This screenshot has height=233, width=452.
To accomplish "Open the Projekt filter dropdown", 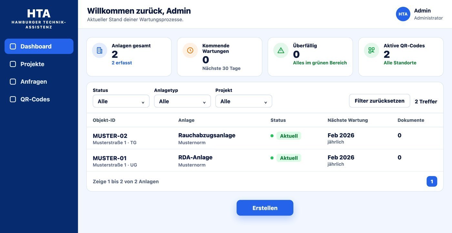I will click(x=244, y=101).
